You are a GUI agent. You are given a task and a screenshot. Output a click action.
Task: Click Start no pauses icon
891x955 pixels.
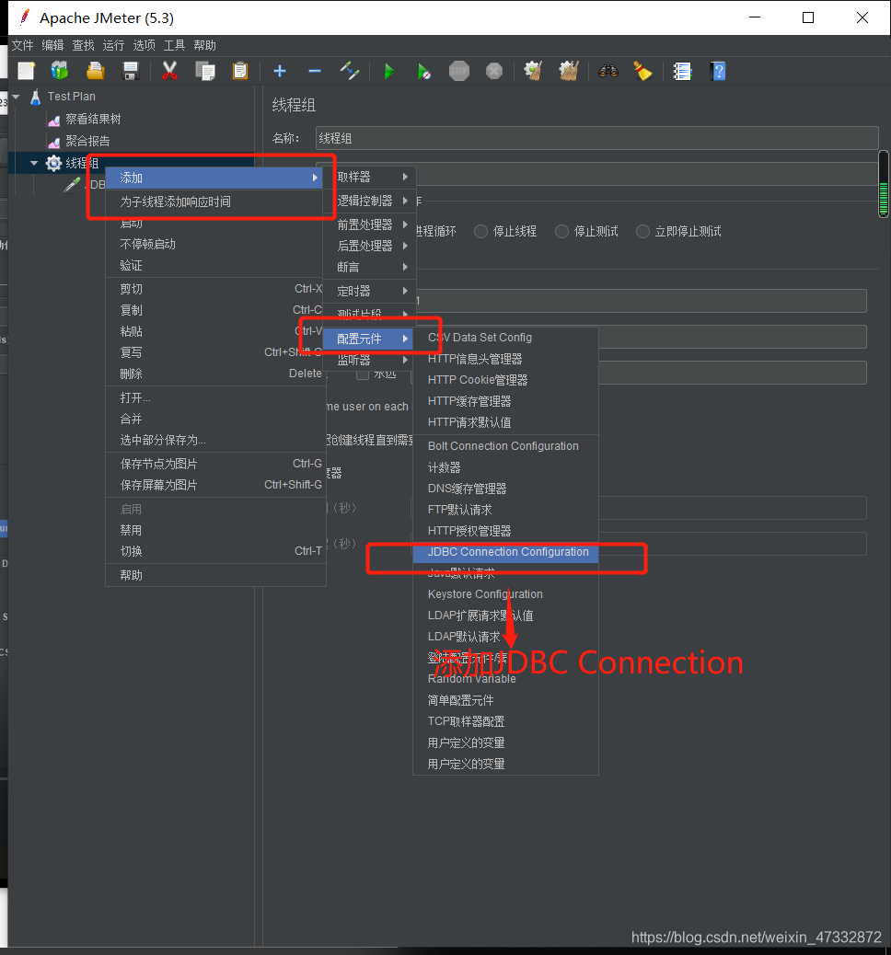point(424,71)
